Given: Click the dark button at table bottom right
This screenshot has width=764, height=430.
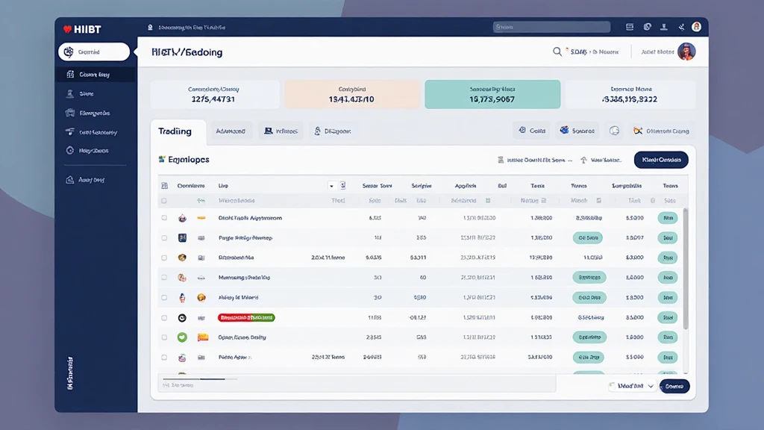Looking at the screenshot, I should [674, 386].
